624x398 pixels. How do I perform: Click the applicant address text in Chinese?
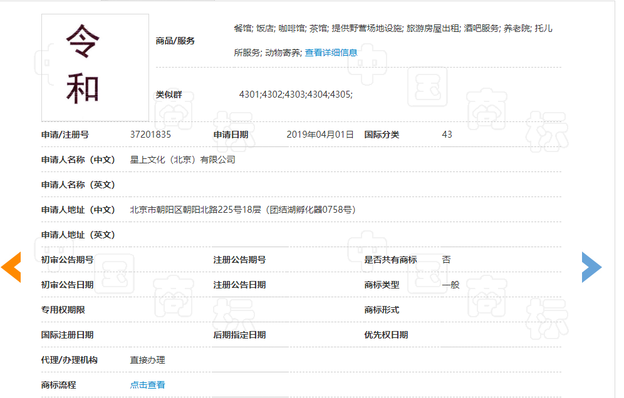click(x=242, y=210)
